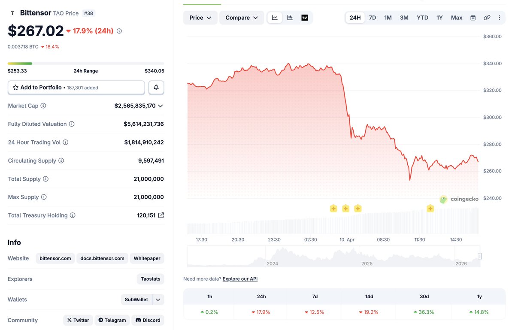Open the treasury holding external link icon
Screen dimensions: 515x330
pyautogui.click(x=161, y=215)
